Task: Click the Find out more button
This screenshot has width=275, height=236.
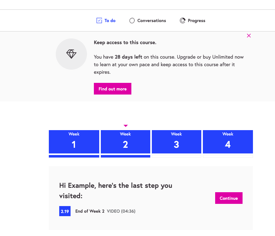Action: [x=112, y=89]
